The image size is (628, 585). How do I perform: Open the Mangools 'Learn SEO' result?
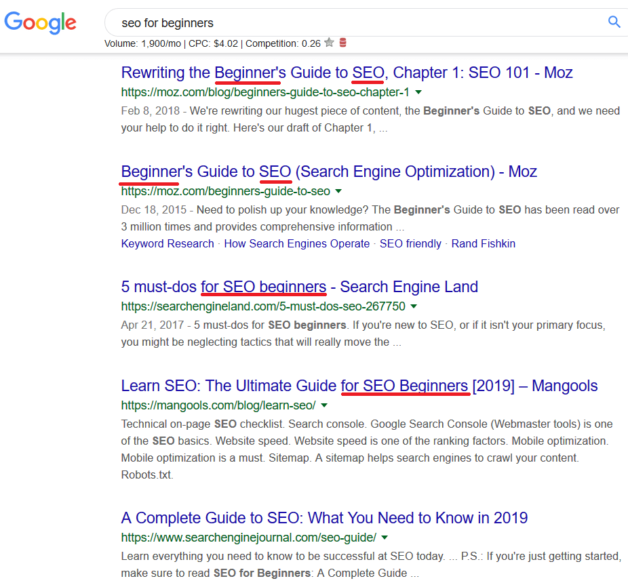[359, 386]
